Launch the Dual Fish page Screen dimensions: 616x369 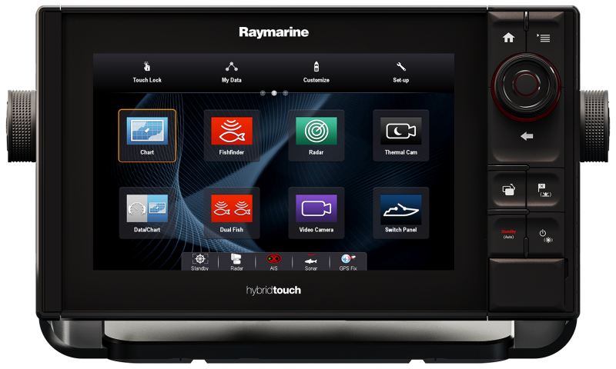pyautogui.click(x=232, y=213)
